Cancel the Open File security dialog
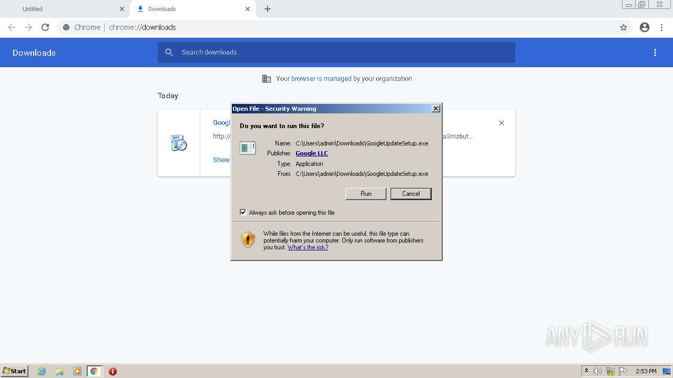 pyautogui.click(x=411, y=194)
